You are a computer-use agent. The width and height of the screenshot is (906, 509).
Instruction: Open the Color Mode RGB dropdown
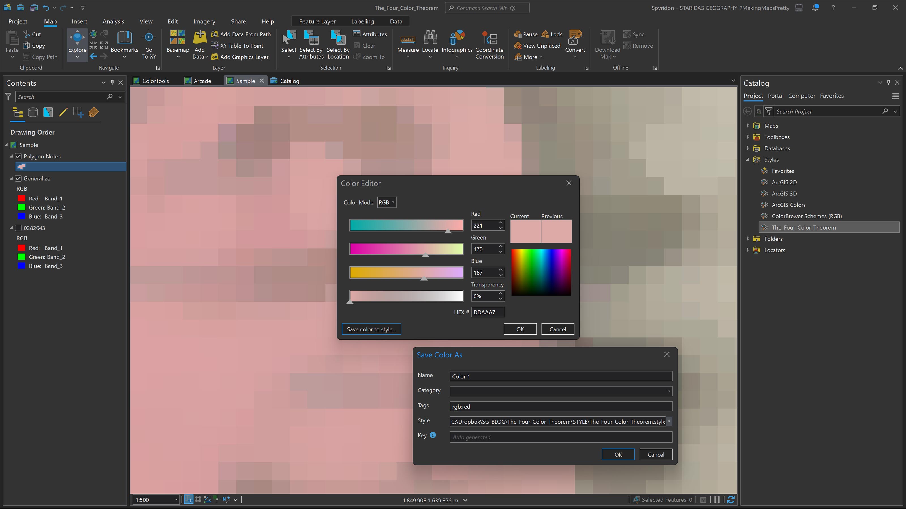386,202
